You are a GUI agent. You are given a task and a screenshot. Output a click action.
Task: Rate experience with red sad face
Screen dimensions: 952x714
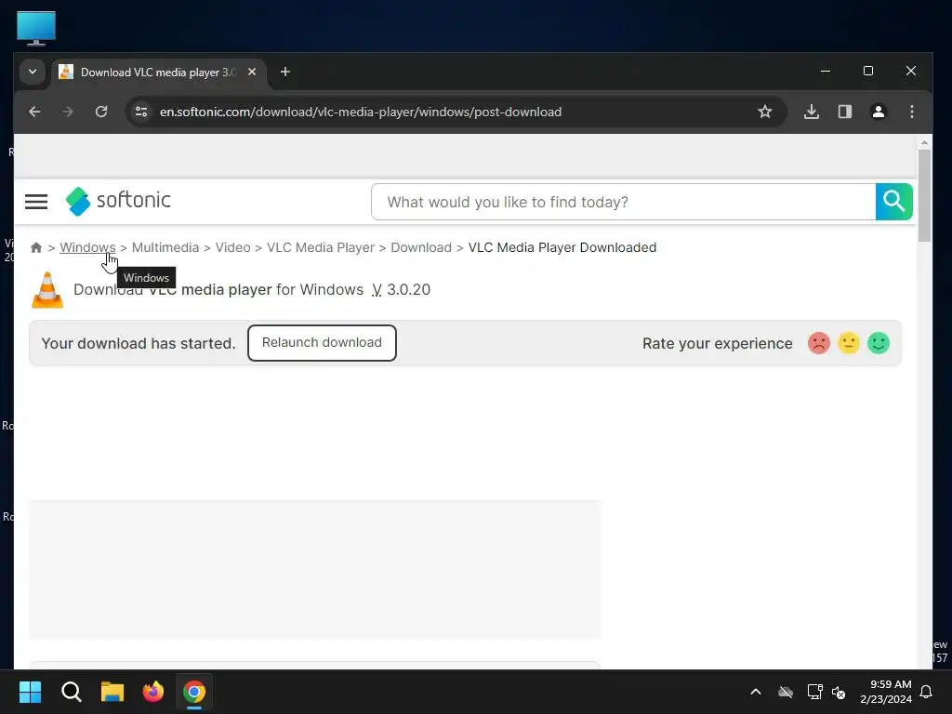pyautogui.click(x=818, y=343)
